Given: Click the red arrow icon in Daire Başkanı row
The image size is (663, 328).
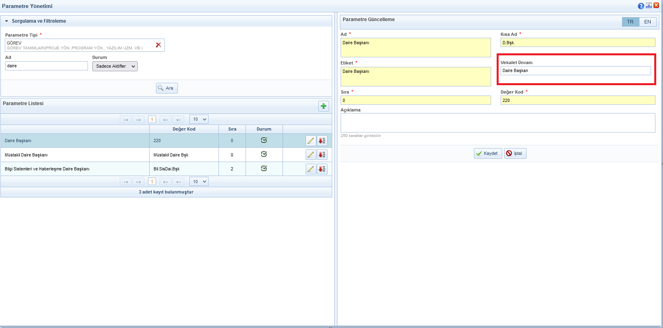Looking at the screenshot, I should click(322, 141).
